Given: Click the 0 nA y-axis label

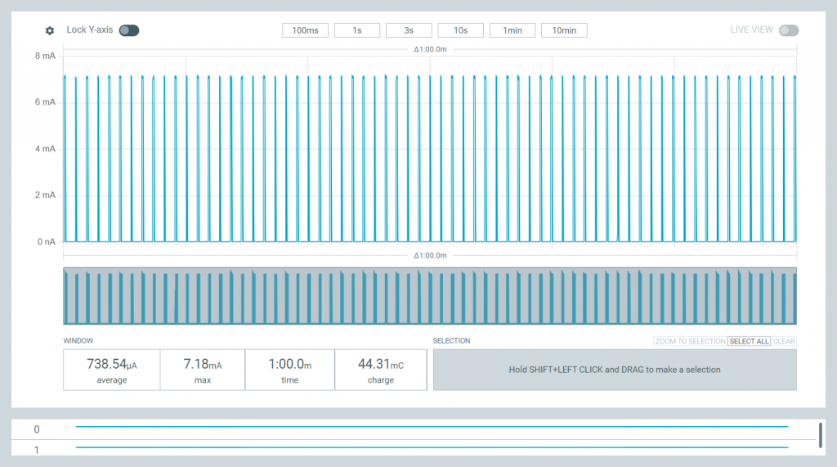Looking at the screenshot, I should [47, 241].
